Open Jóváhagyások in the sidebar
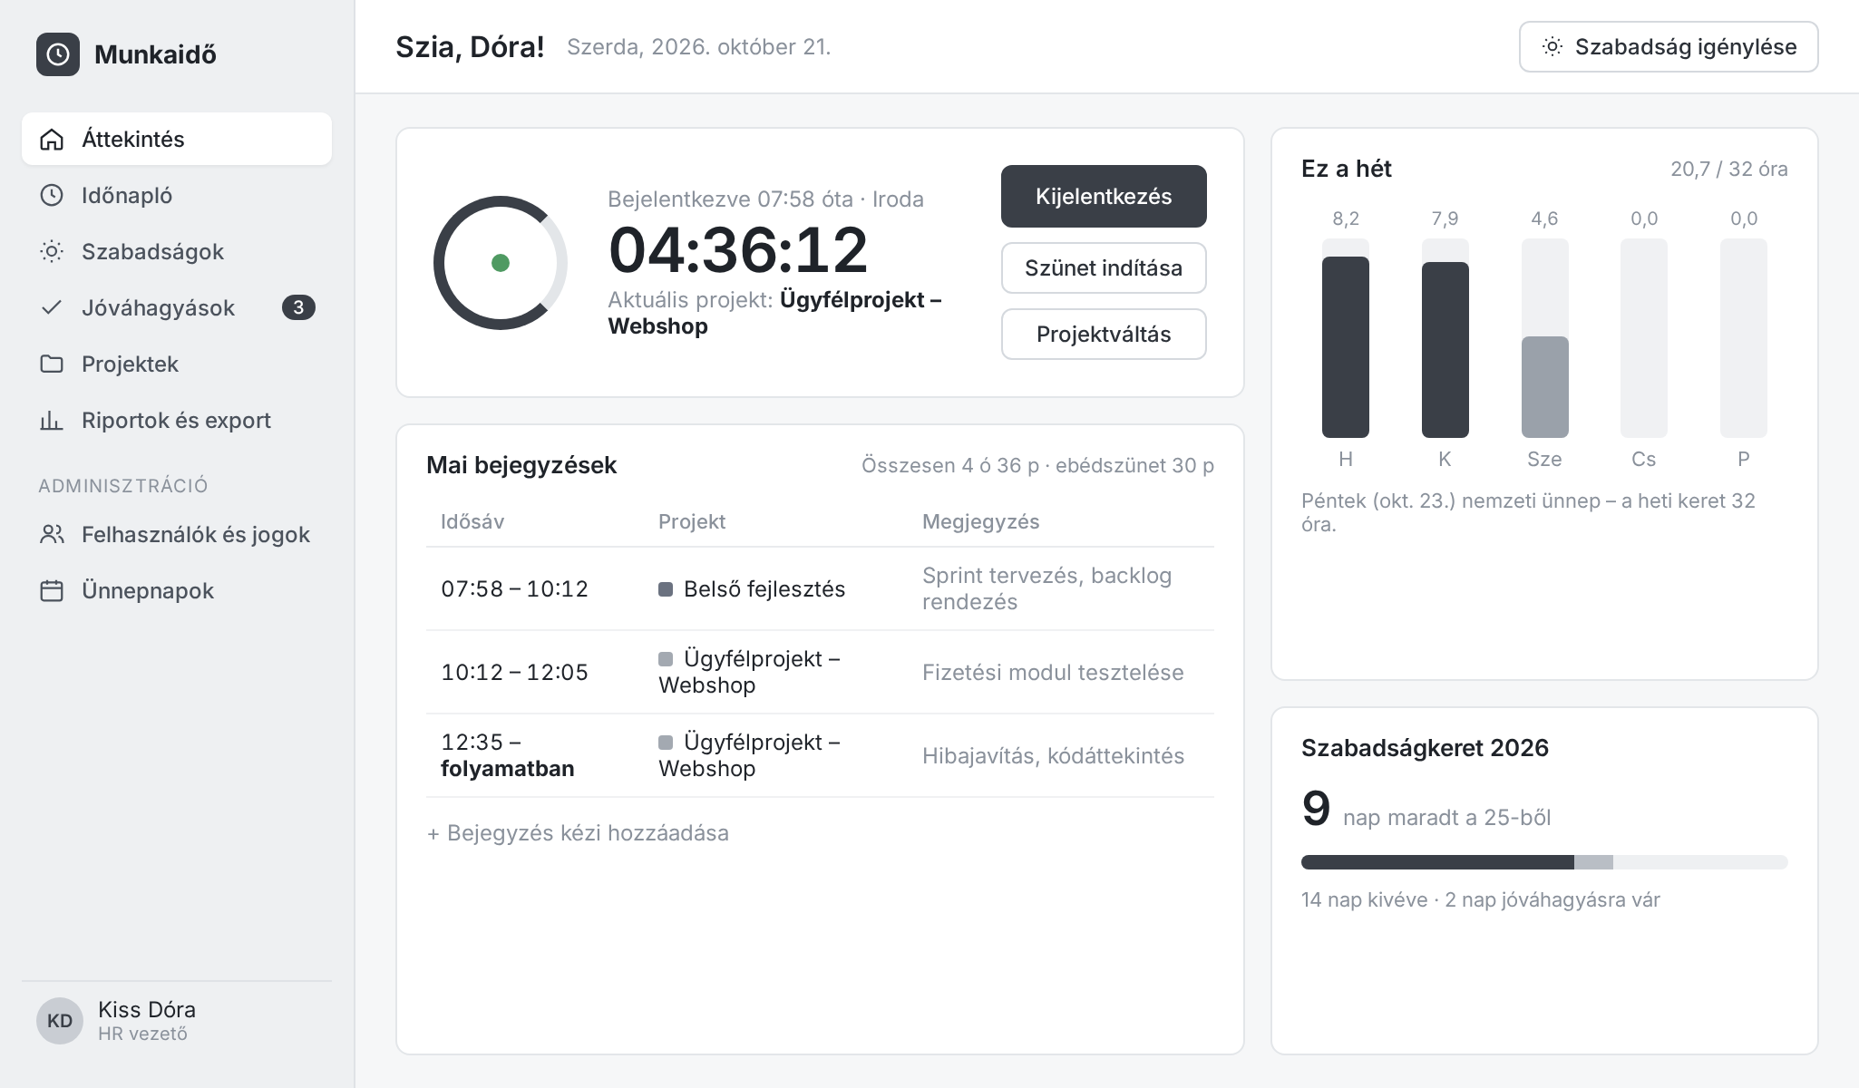This screenshot has height=1088, width=1859. tap(177, 307)
